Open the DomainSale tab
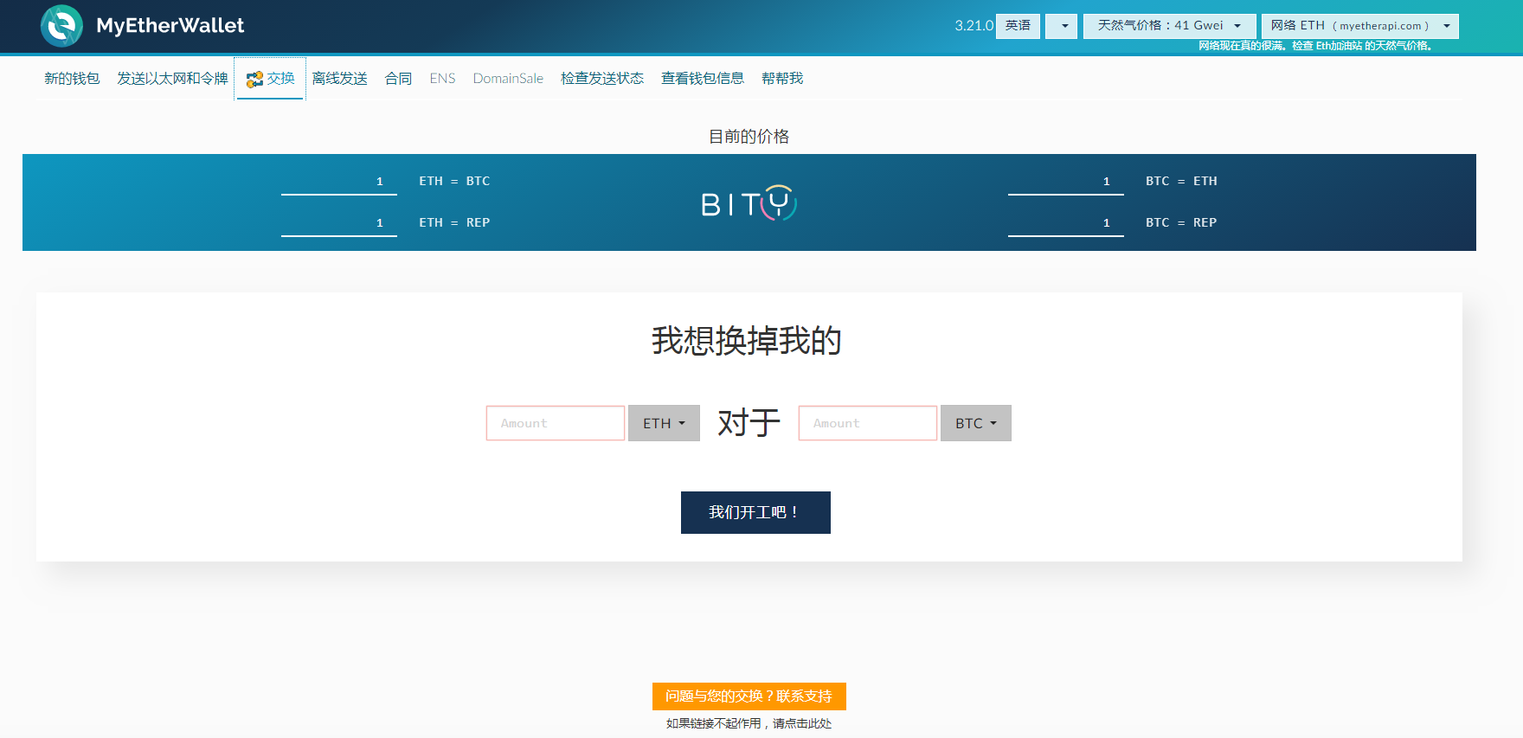The height and width of the screenshot is (738, 1523). [x=508, y=79]
